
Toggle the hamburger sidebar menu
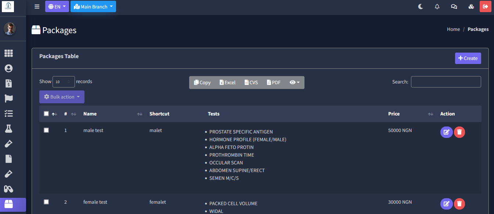(37, 7)
